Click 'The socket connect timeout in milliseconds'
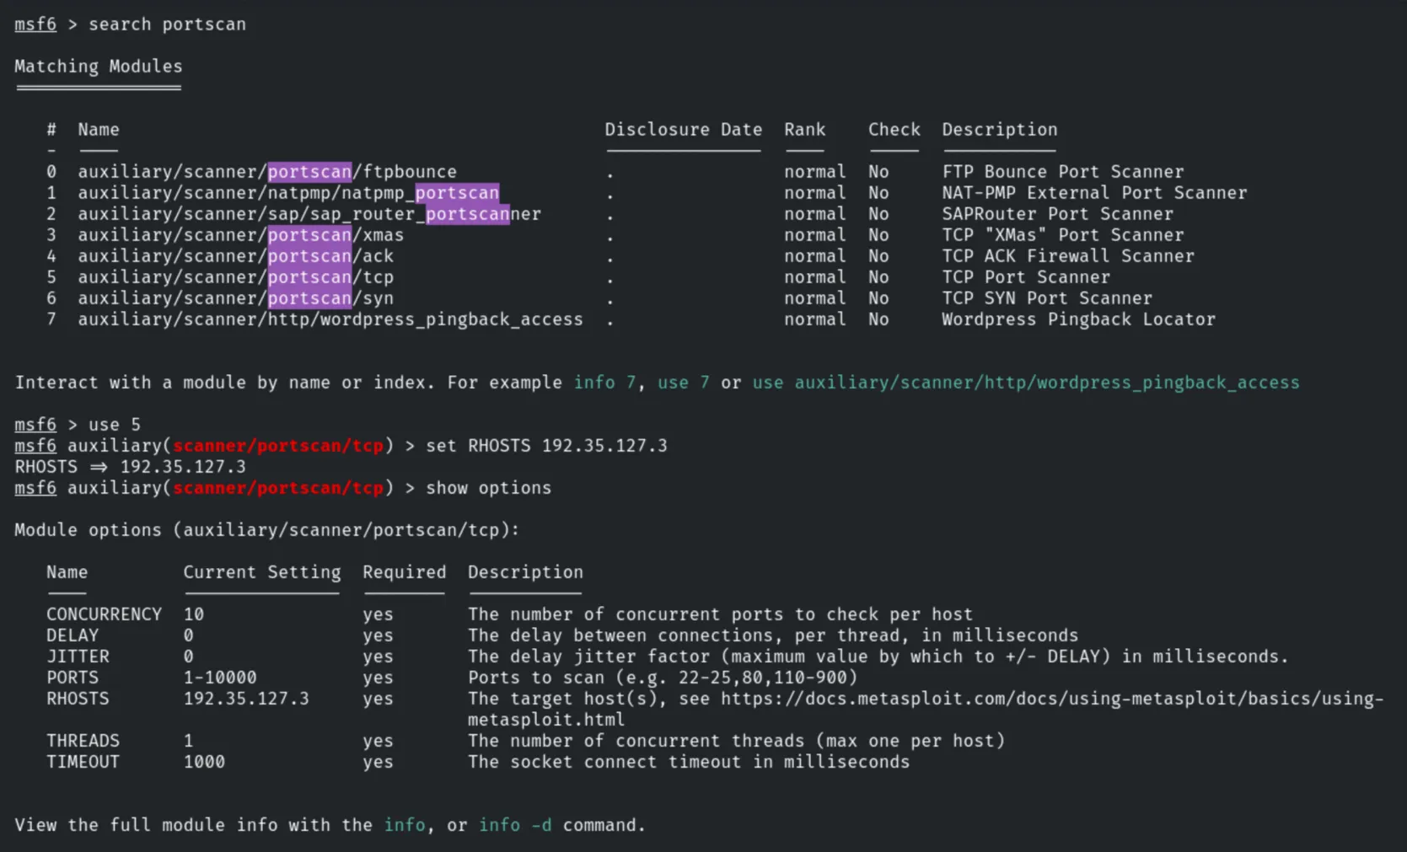Image resolution: width=1407 pixels, height=852 pixels. pyautogui.click(x=689, y=762)
